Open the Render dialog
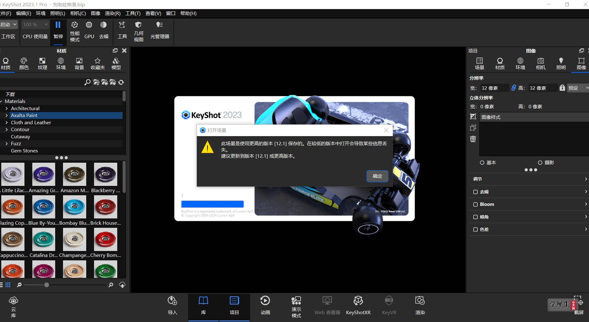 click(420, 305)
